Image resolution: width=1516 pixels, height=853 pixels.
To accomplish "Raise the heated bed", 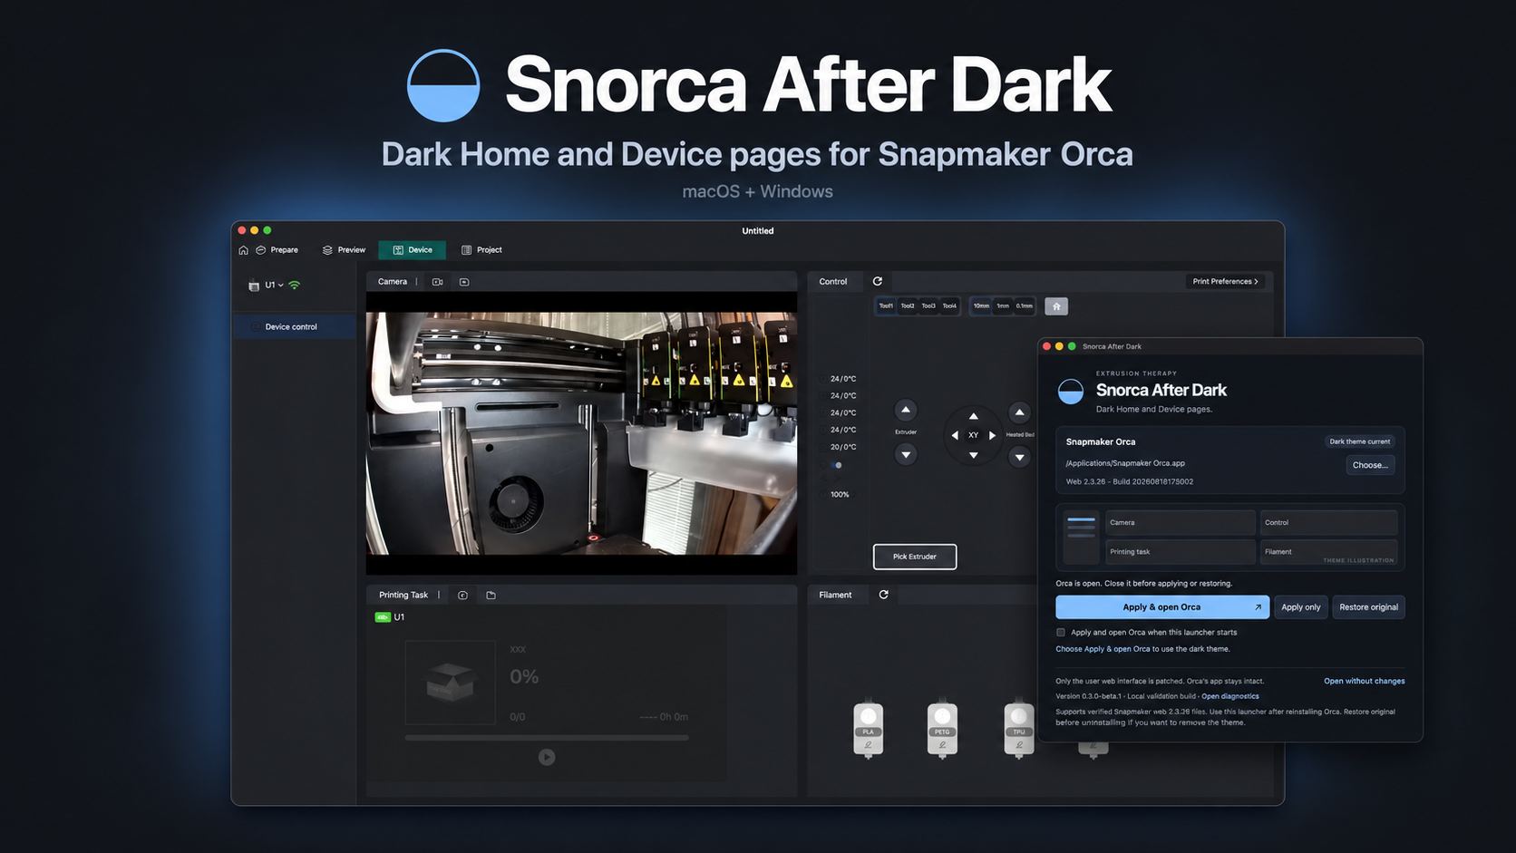I will point(1019,412).
